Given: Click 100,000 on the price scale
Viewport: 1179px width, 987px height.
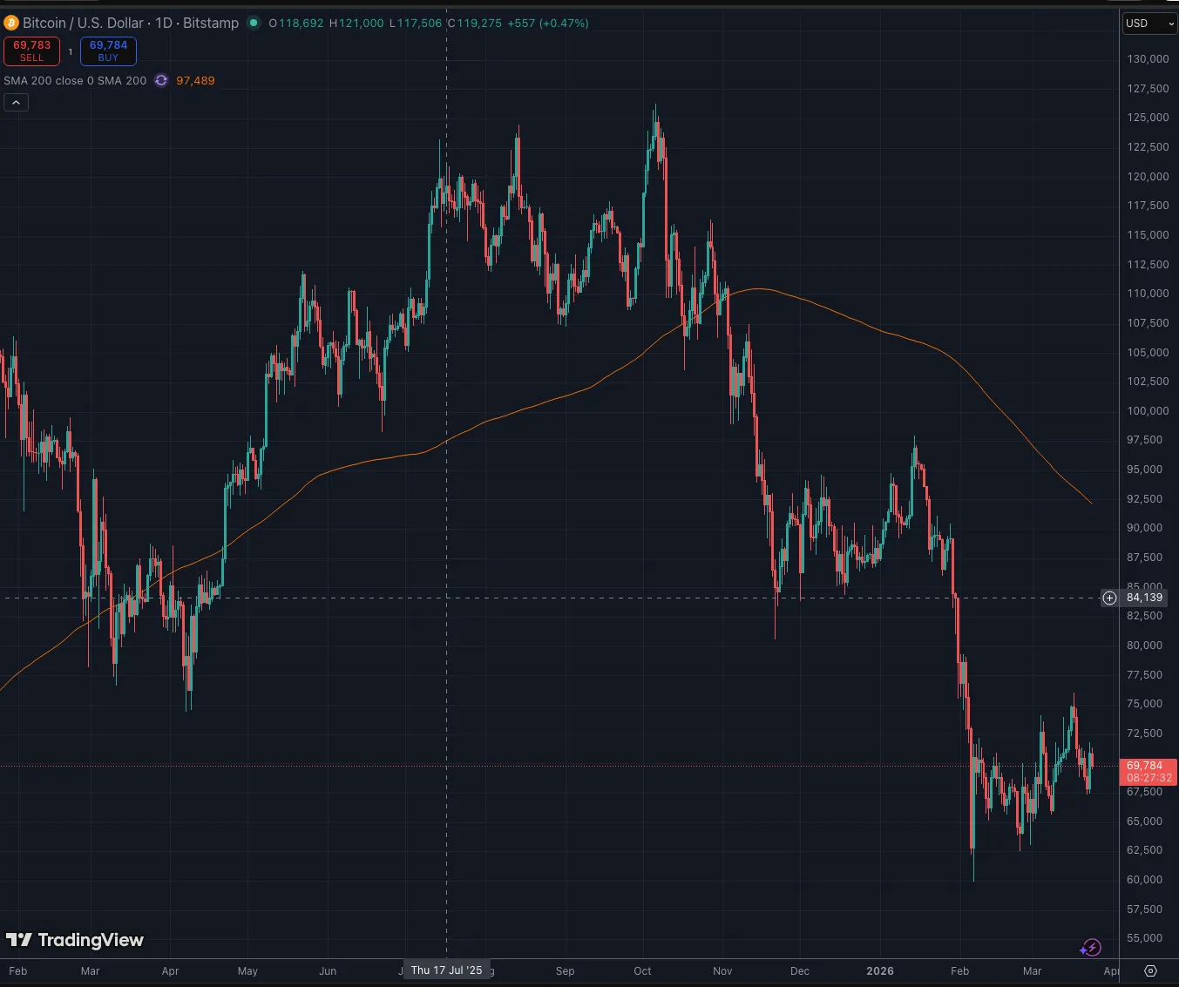Looking at the screenshot, I should point(1148,411).
